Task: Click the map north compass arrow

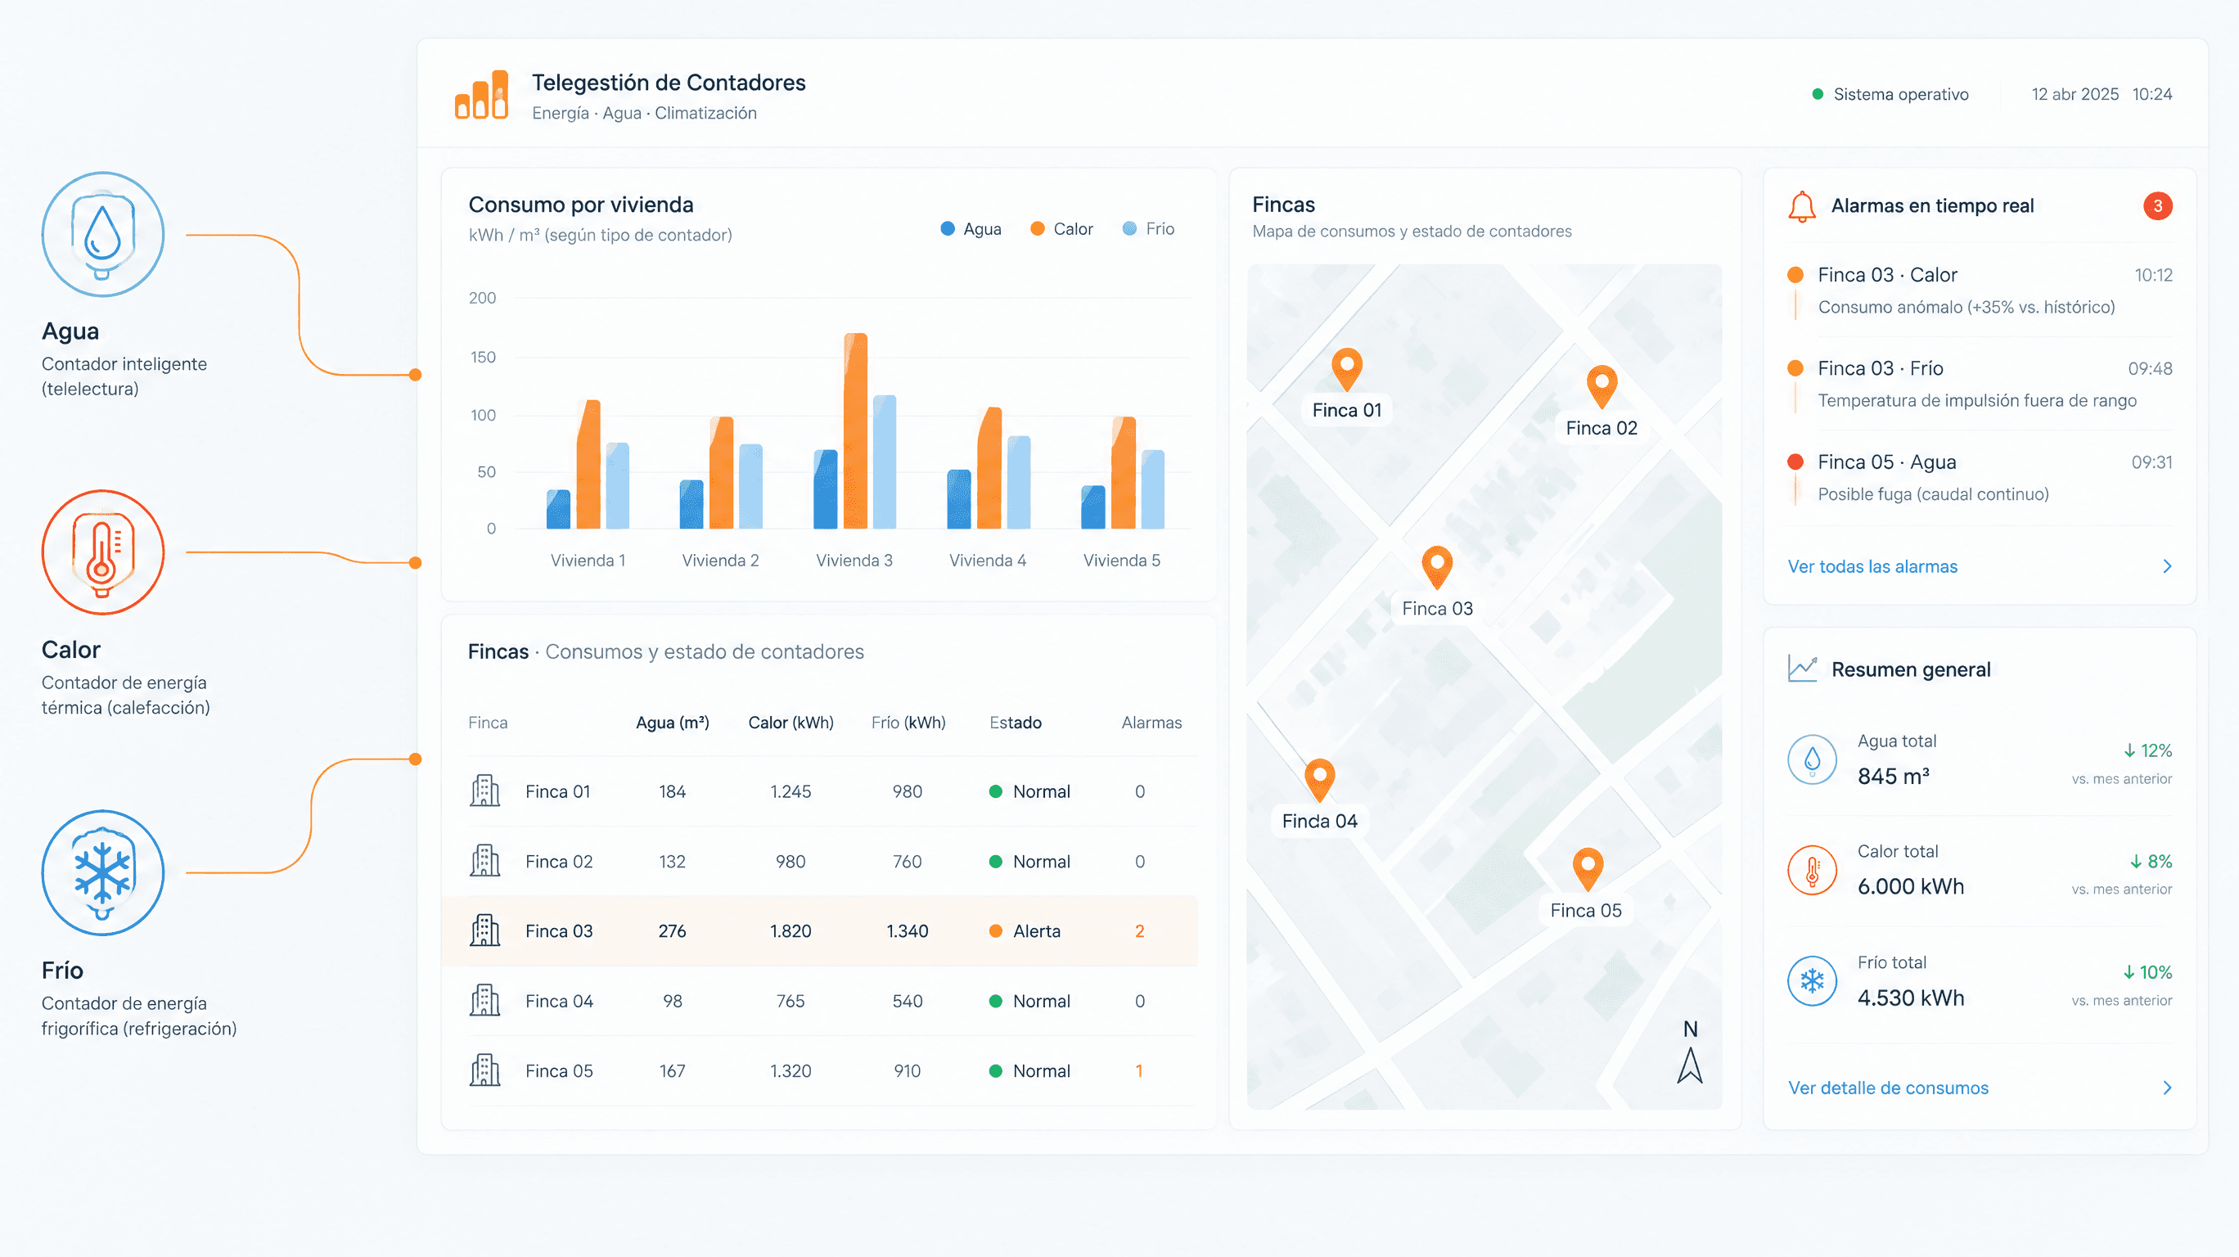Action: (x=1690, y=1065)
